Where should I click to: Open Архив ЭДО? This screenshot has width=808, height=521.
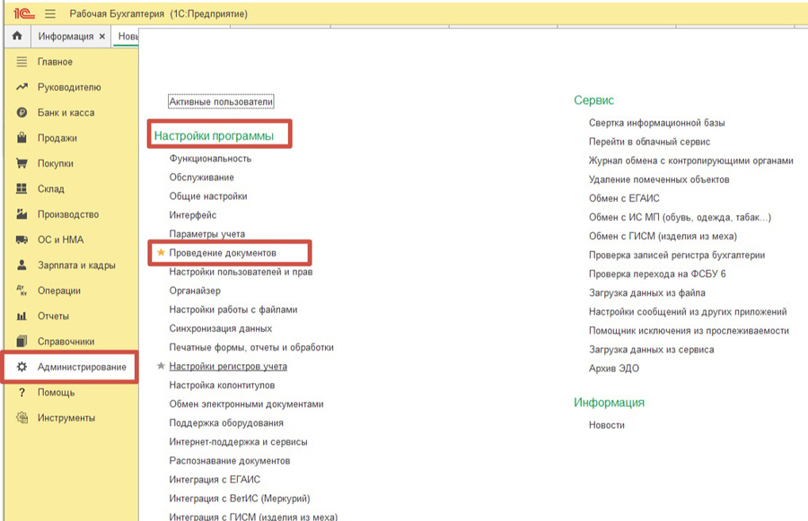(x=614, y=368)
